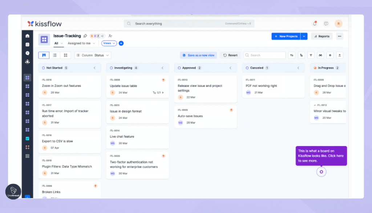Screen dimensions: 372x213
Task: Click priority arrow on Broken Links card
Action: [x=96, y=186]
